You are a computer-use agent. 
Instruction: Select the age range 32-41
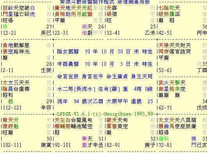pos(113,33)
